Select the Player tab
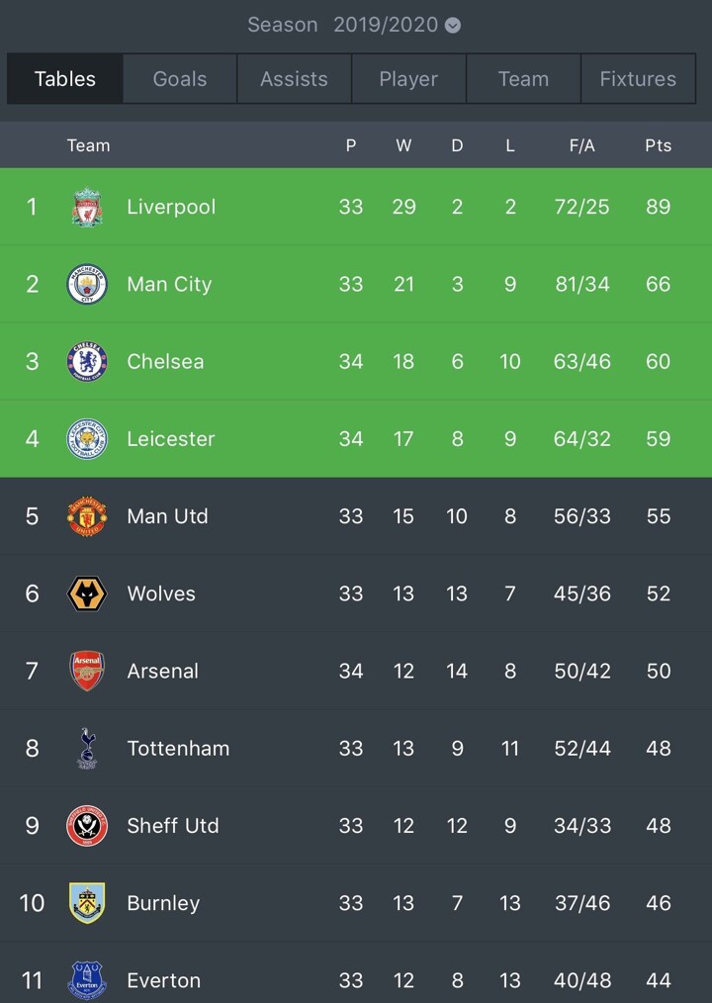Screen dimensions: 712x1003 pyautogui.click(x=408, y=79)
